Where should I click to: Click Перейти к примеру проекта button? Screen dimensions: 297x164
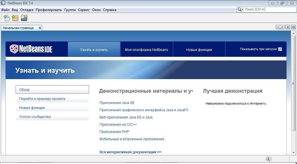52,99
